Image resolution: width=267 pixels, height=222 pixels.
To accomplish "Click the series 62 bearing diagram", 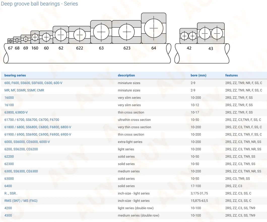I will [61, 34].
